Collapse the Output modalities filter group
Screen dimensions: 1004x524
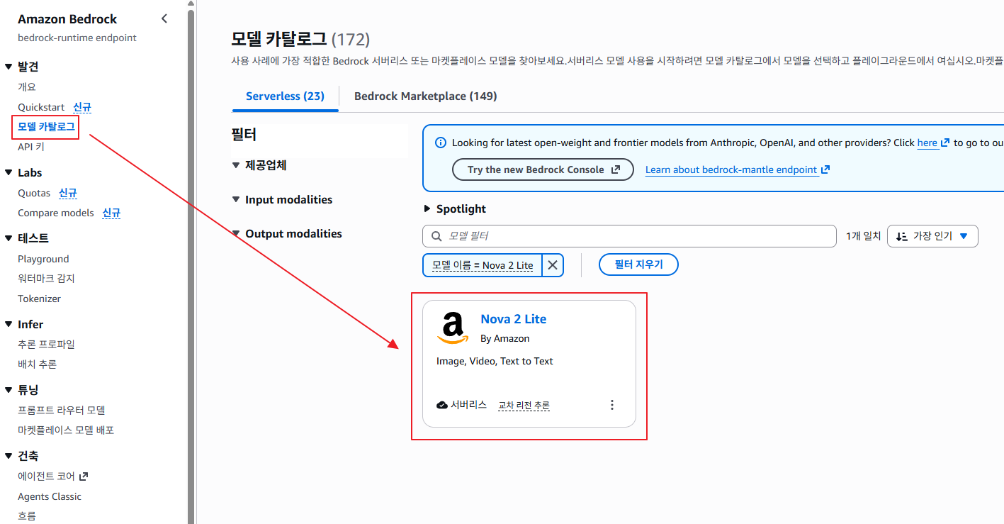pos(236,233)
